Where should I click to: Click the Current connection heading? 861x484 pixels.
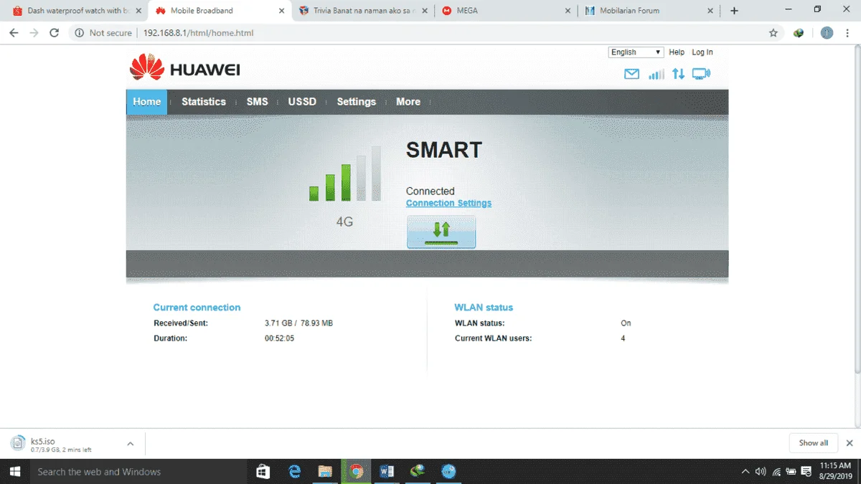197,308
